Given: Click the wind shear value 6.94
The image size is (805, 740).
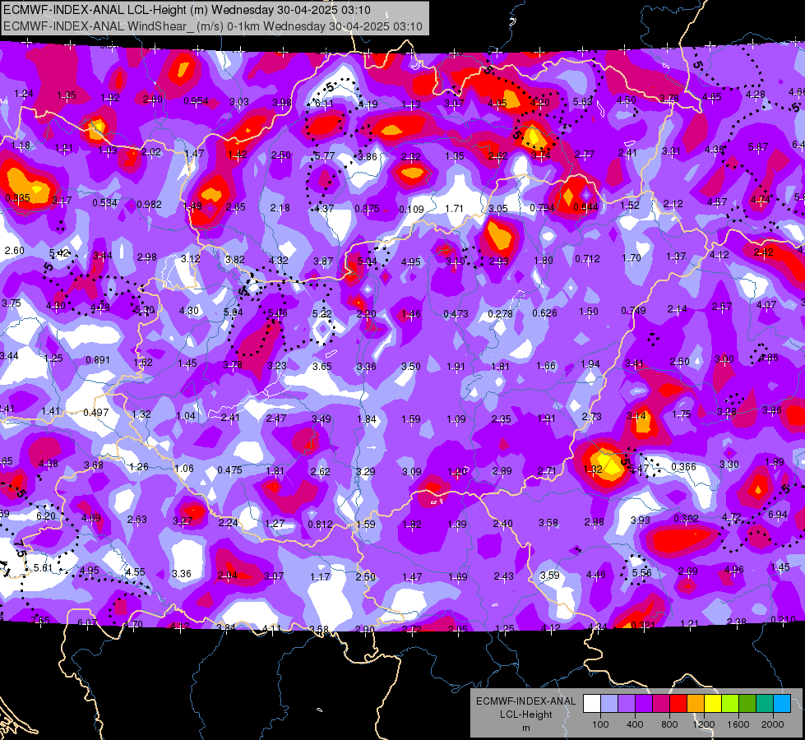Looking at the screenshot, I should pos(778,514).
